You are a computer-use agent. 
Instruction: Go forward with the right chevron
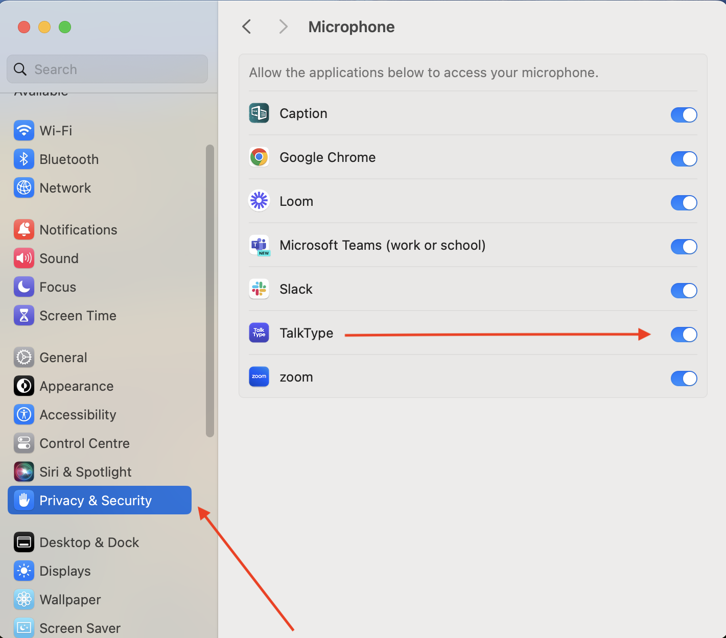pyautogui.click(x=283, y=27)
